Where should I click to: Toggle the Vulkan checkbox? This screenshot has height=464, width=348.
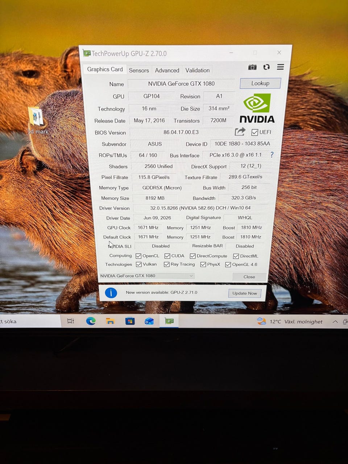point(138,265)
